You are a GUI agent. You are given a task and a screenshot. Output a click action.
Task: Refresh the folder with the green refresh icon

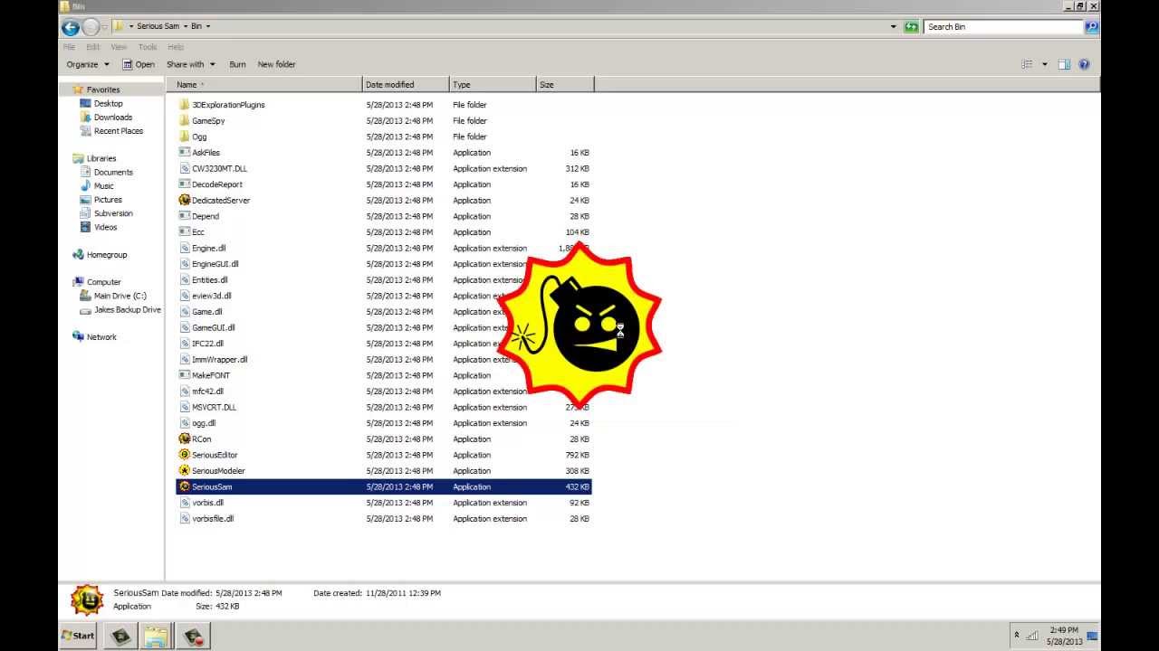tap(910, 26)
